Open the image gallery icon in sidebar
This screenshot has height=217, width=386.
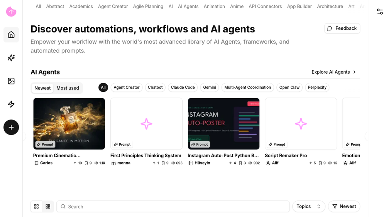pos(11,81)
